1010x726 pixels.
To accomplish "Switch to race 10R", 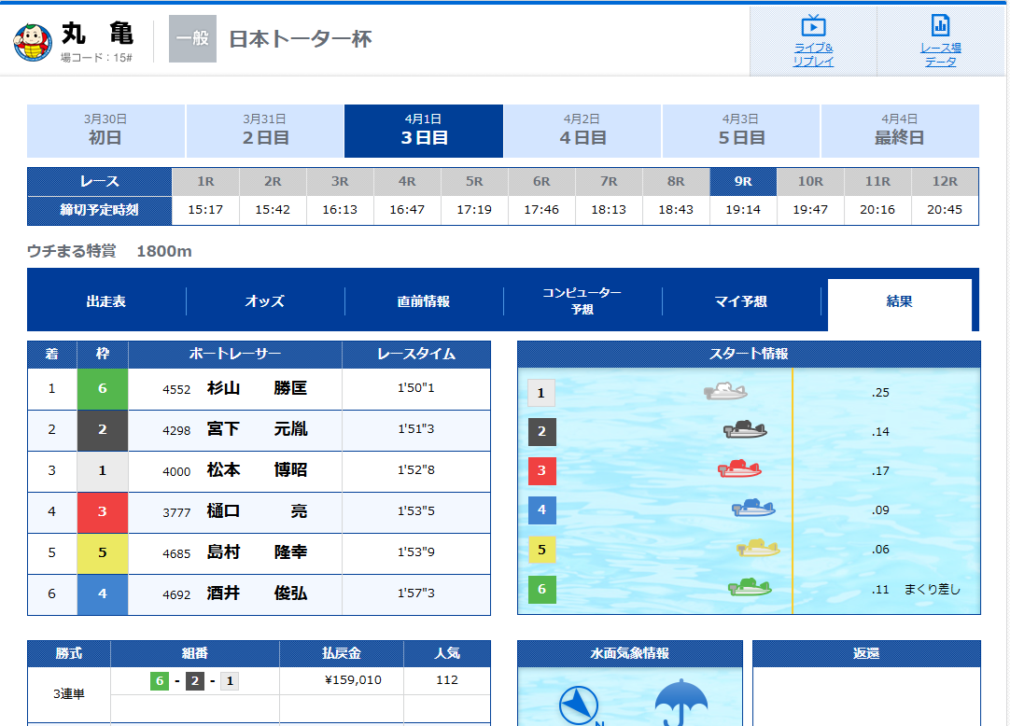I will [x=810, y=182].
